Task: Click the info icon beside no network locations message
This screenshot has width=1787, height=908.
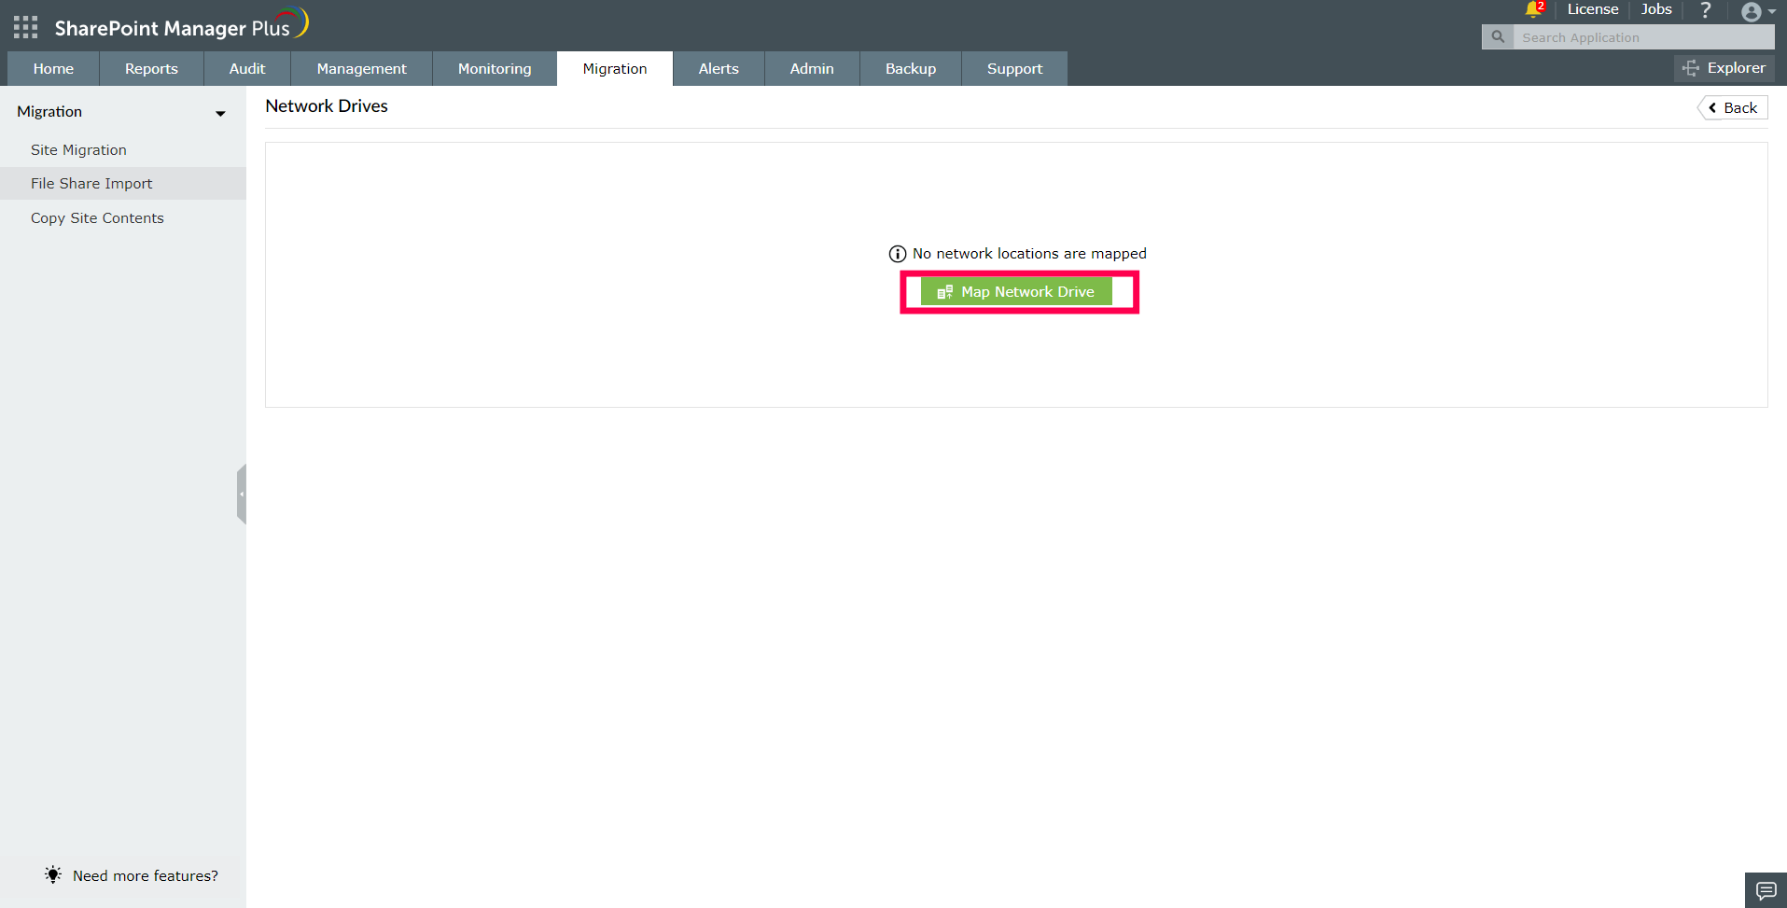Action: point(898,254)
